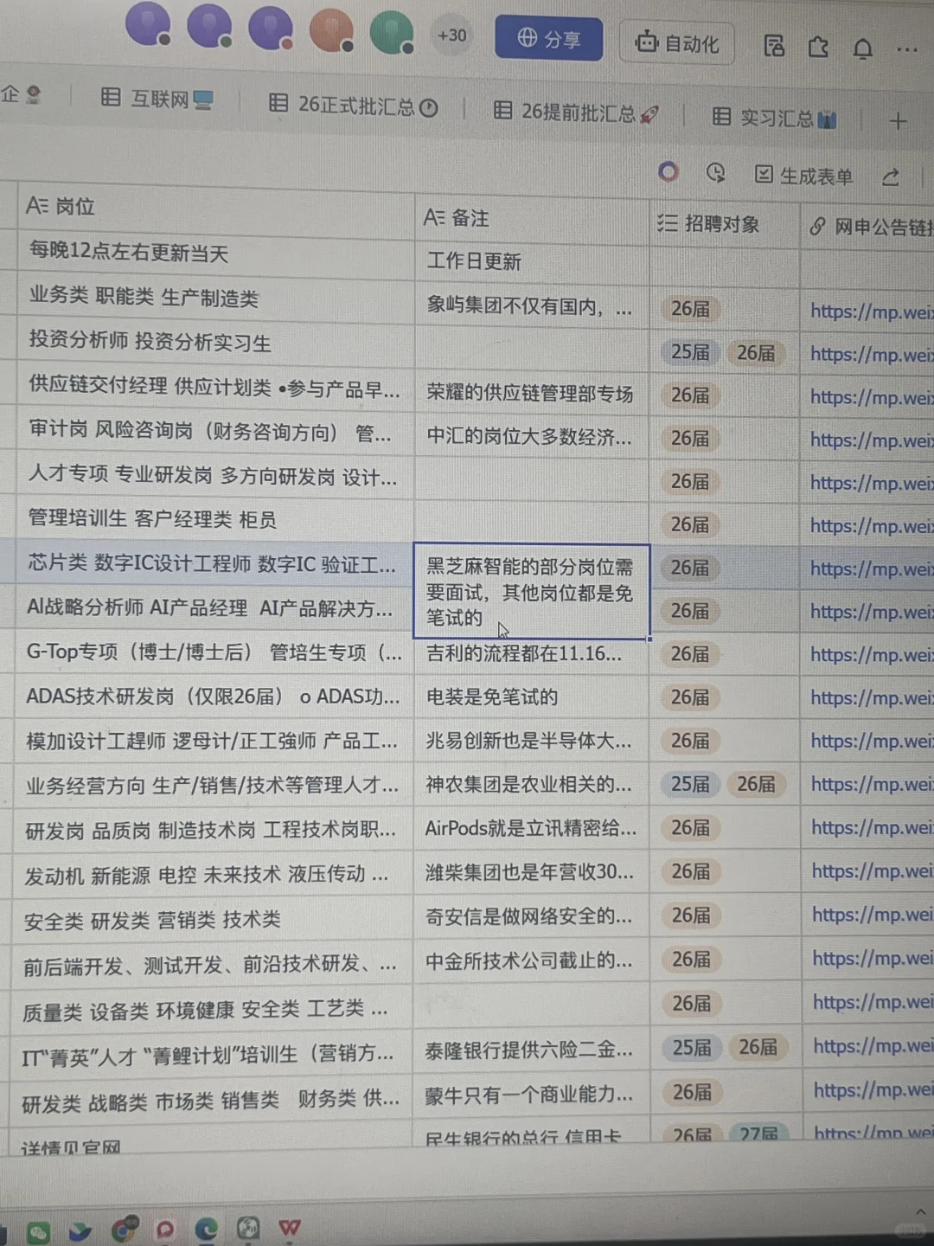Click the 26届 tag in 投资分析师 row
This screenshot has height=1246, width=934.
click(x=756, y=353)
